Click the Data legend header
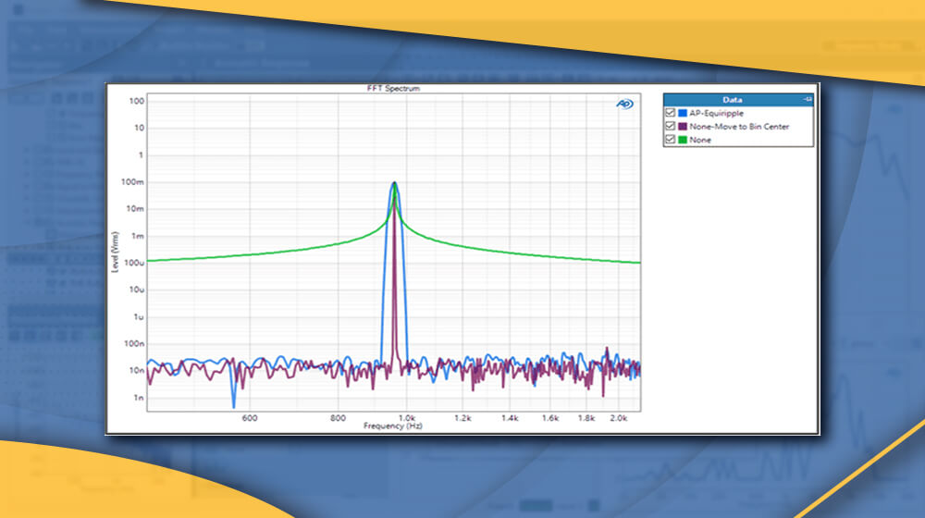 (738, 100)
